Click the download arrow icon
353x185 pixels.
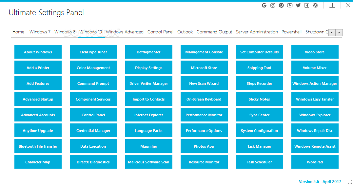(x=332, y=5)
